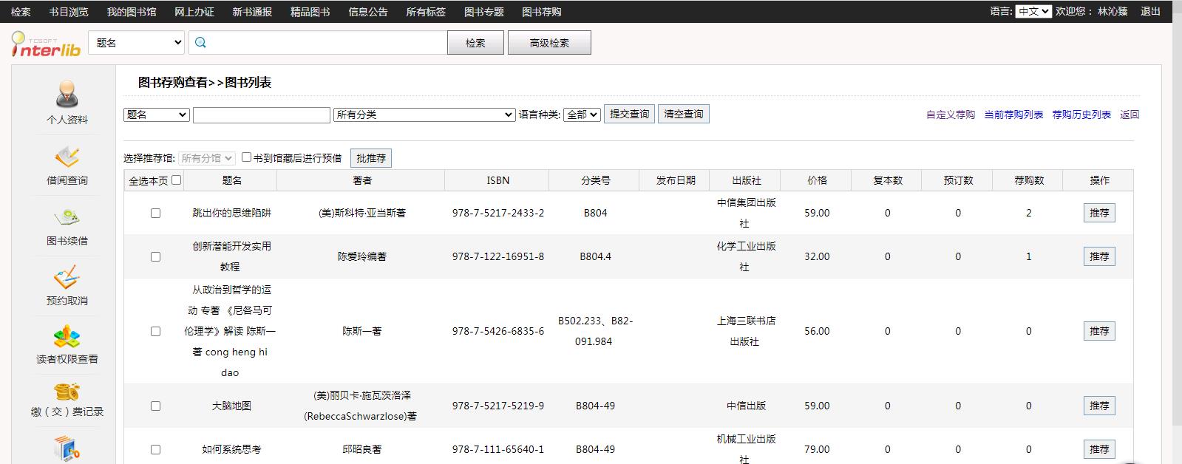This screenshot has width=1182, height=464.
Task: Enable 书到馆藏后进行预借 checkbox
Action: pyautogui.click(x=246, y=157)
